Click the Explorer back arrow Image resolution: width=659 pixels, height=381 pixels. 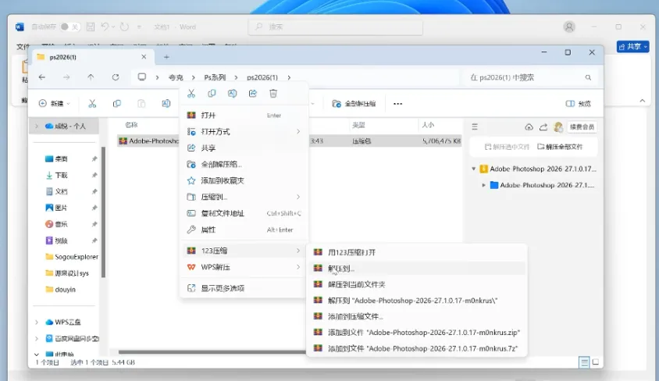[x=42, y=77]
